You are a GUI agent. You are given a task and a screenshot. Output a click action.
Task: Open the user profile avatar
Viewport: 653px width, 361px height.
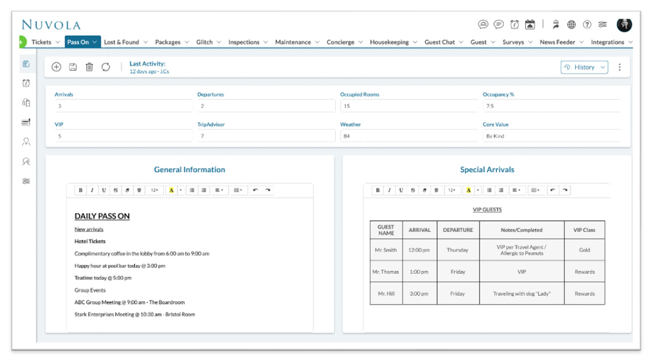624,25
